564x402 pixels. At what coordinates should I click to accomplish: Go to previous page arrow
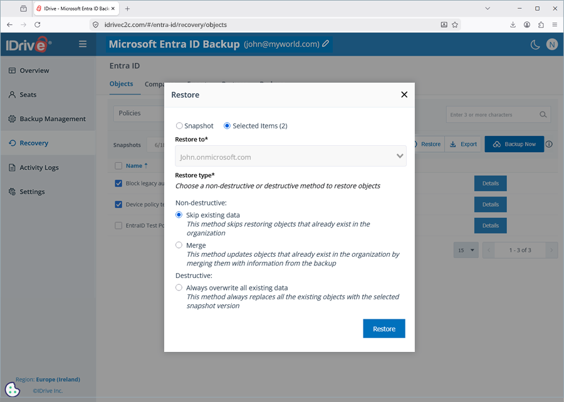[x=488, y=250]
